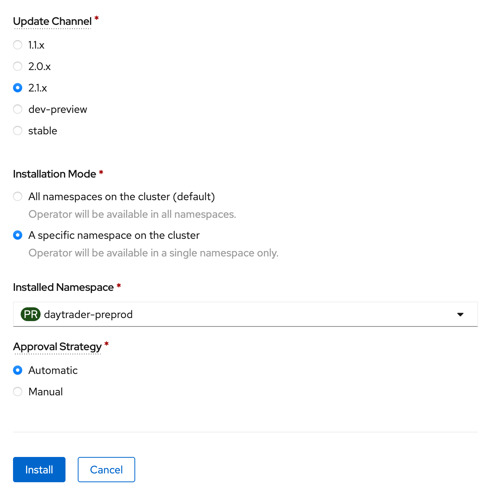Pick the dev-preview update channel

point(18,109)
